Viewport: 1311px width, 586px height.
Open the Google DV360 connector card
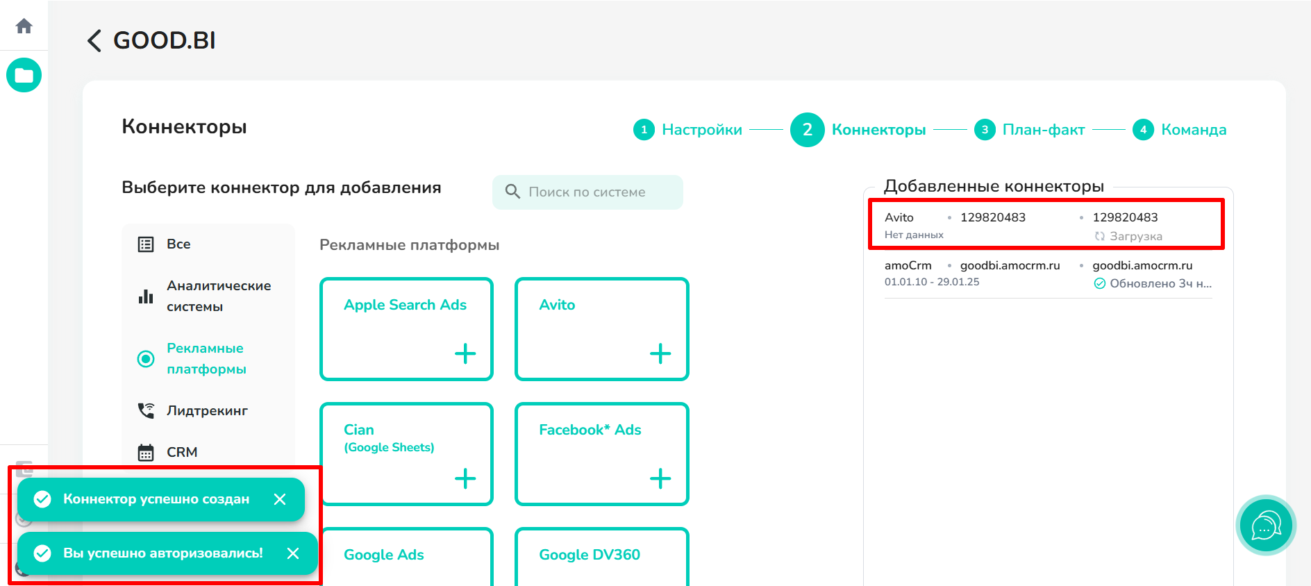601,557
